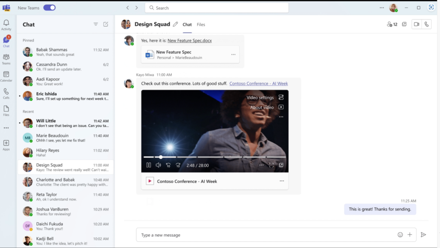Open chat with Reta Taylor
Image resolution: width=440 pixels, height=248 pixels.
[x=66, y=197]
